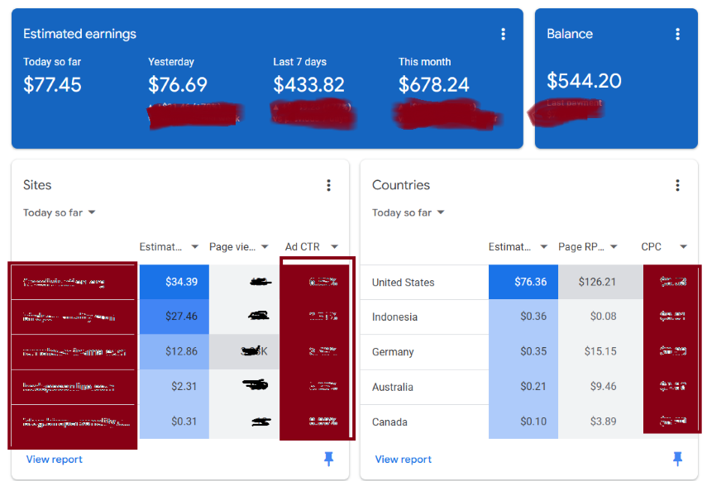Click the Indonesia country row
Image resolution: width=707 pixels, height=481 pixels.
[x=394, y=317]
